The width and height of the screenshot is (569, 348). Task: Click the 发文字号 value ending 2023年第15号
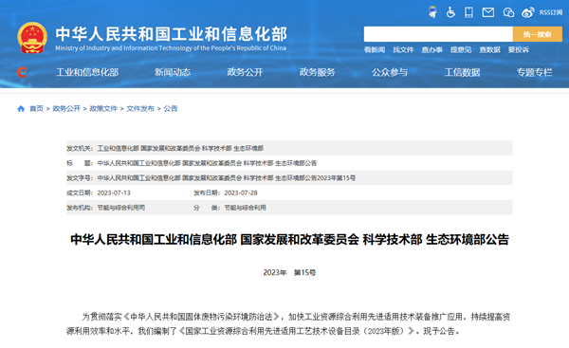pos(227,178)
